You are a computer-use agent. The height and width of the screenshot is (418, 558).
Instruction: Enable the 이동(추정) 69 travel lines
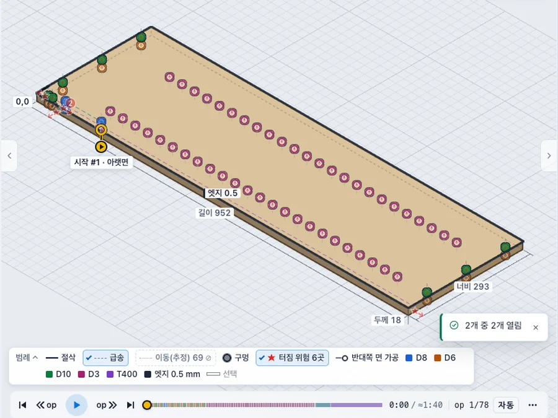pyautogui.click(x=175, y=357)
